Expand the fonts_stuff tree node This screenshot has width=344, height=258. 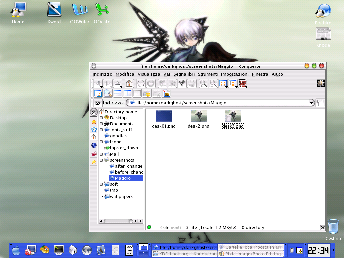click(x=101, y=130)
